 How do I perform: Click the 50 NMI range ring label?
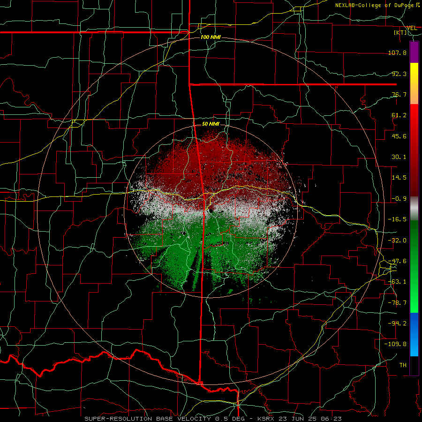tap(211, 124)
